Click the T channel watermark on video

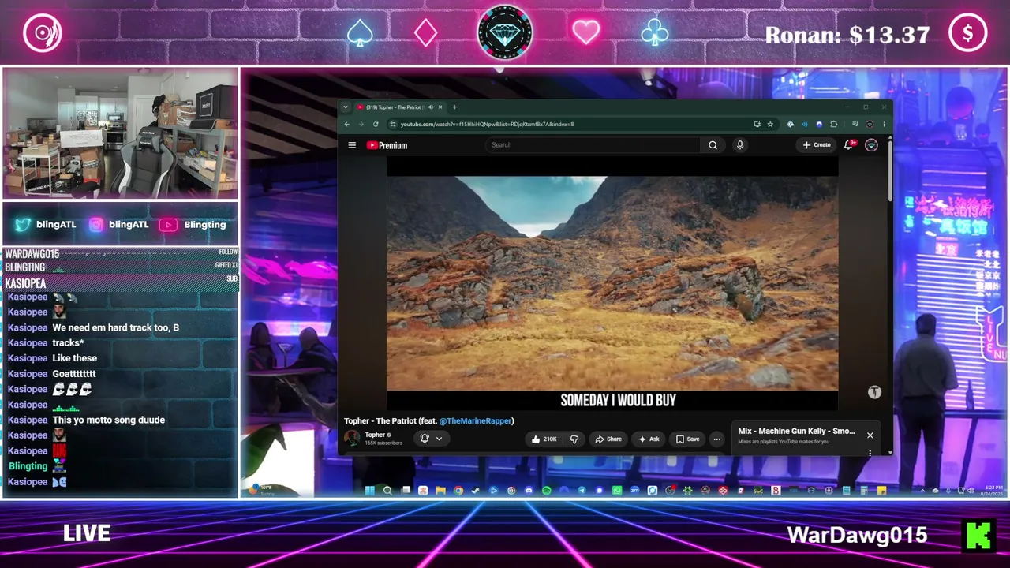coord(874,392)
